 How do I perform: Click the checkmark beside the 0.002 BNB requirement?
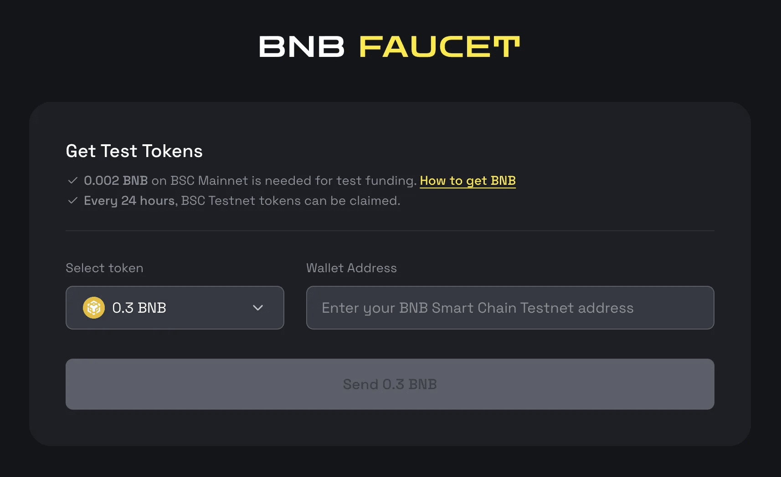tap(72, 181)
